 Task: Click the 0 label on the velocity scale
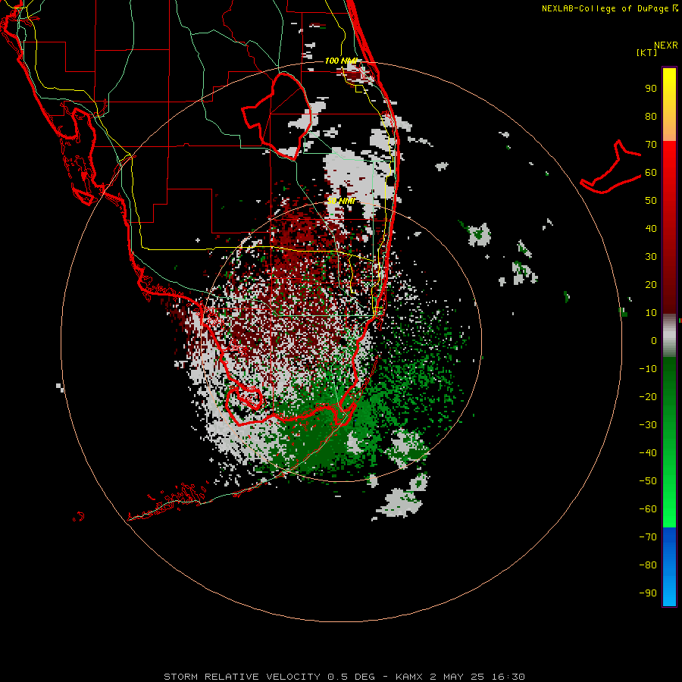(x=654, y=341)
